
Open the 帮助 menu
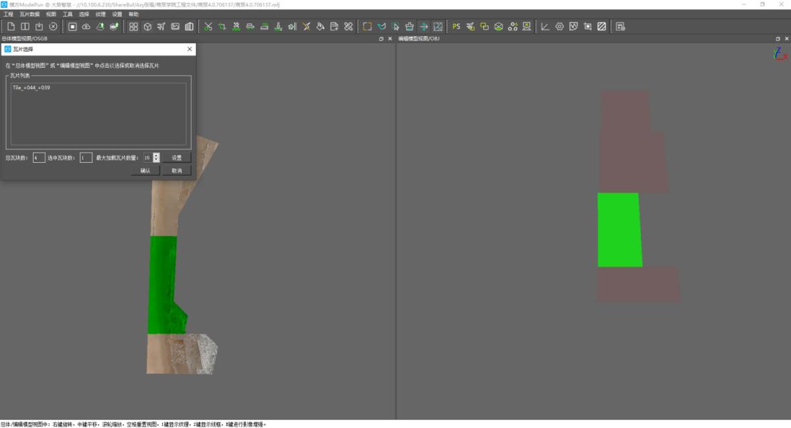[x=133, y=14]
